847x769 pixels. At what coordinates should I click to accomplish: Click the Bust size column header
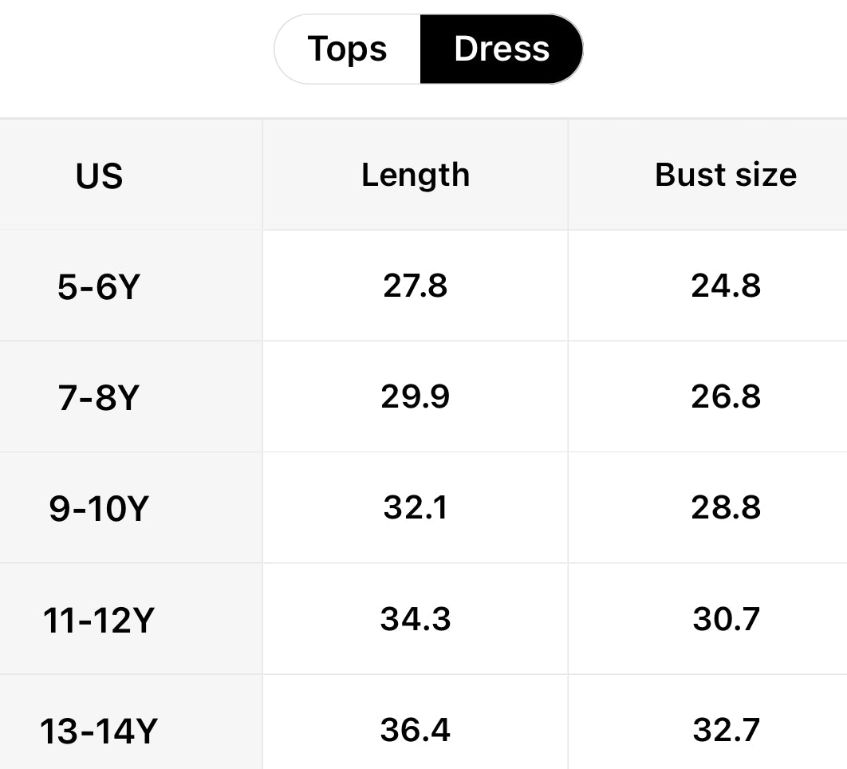725,174
